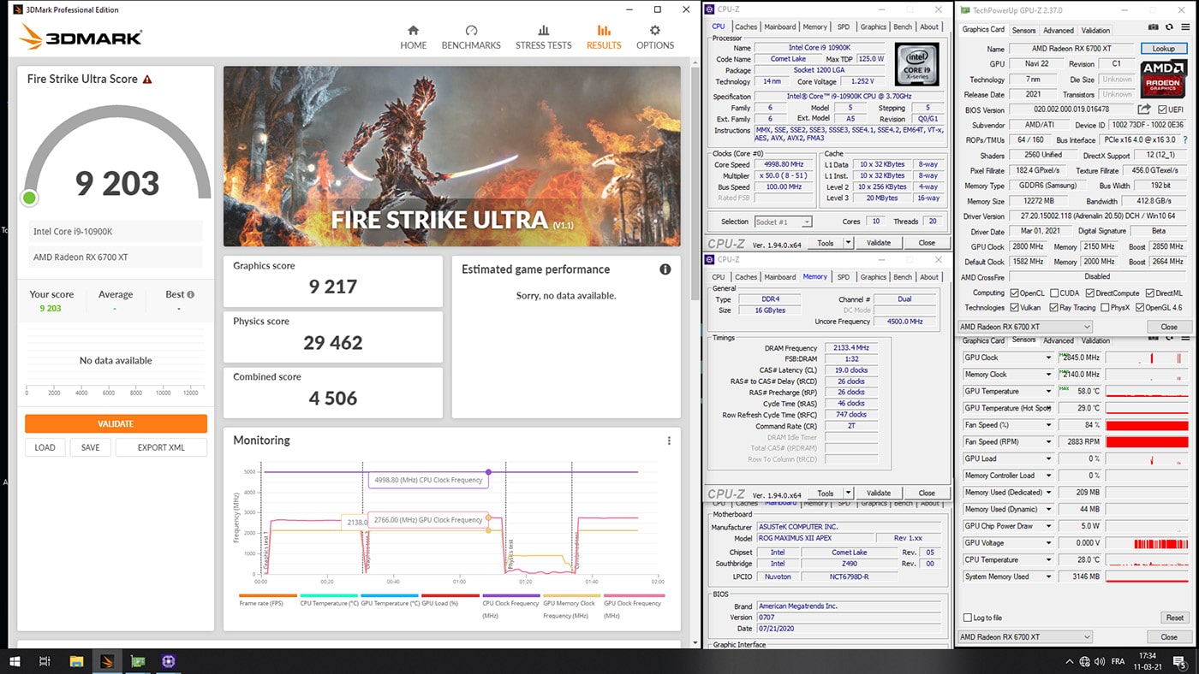This screenshot has width=1199, height=674.
Task: Open 3DMark Options via the gear icon
Action: (x=655, y=38)
